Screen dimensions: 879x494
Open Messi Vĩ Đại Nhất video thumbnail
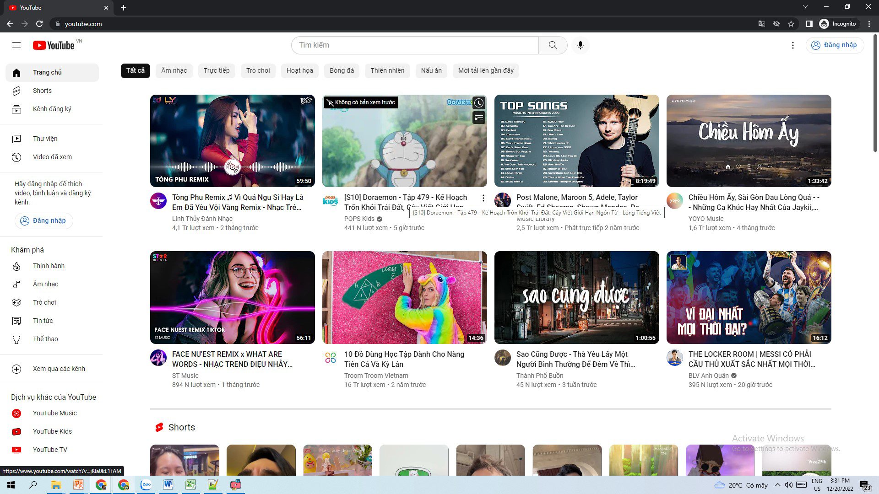pyautogui.click(x=749, y=297)
